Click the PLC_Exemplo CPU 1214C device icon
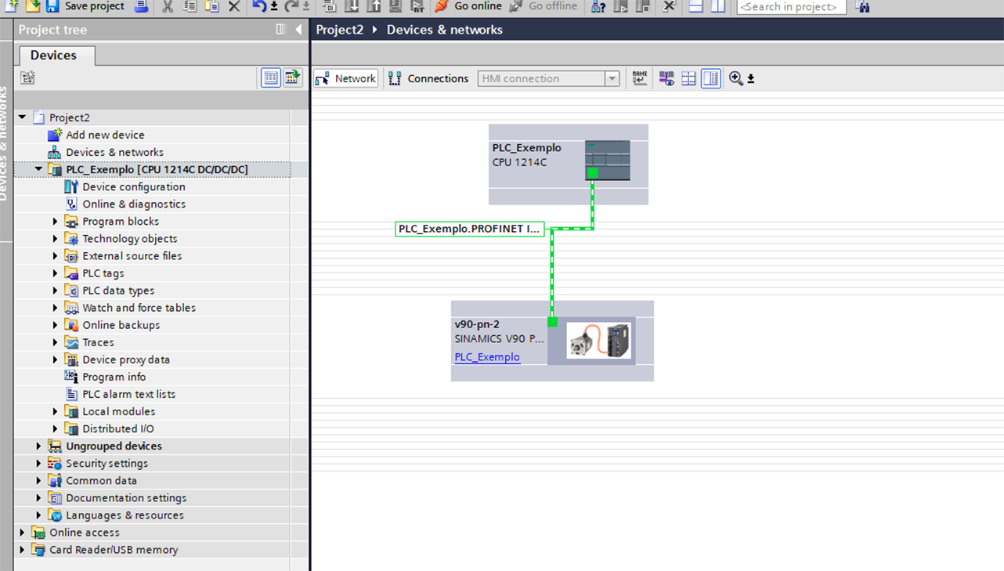 (608, 161)
